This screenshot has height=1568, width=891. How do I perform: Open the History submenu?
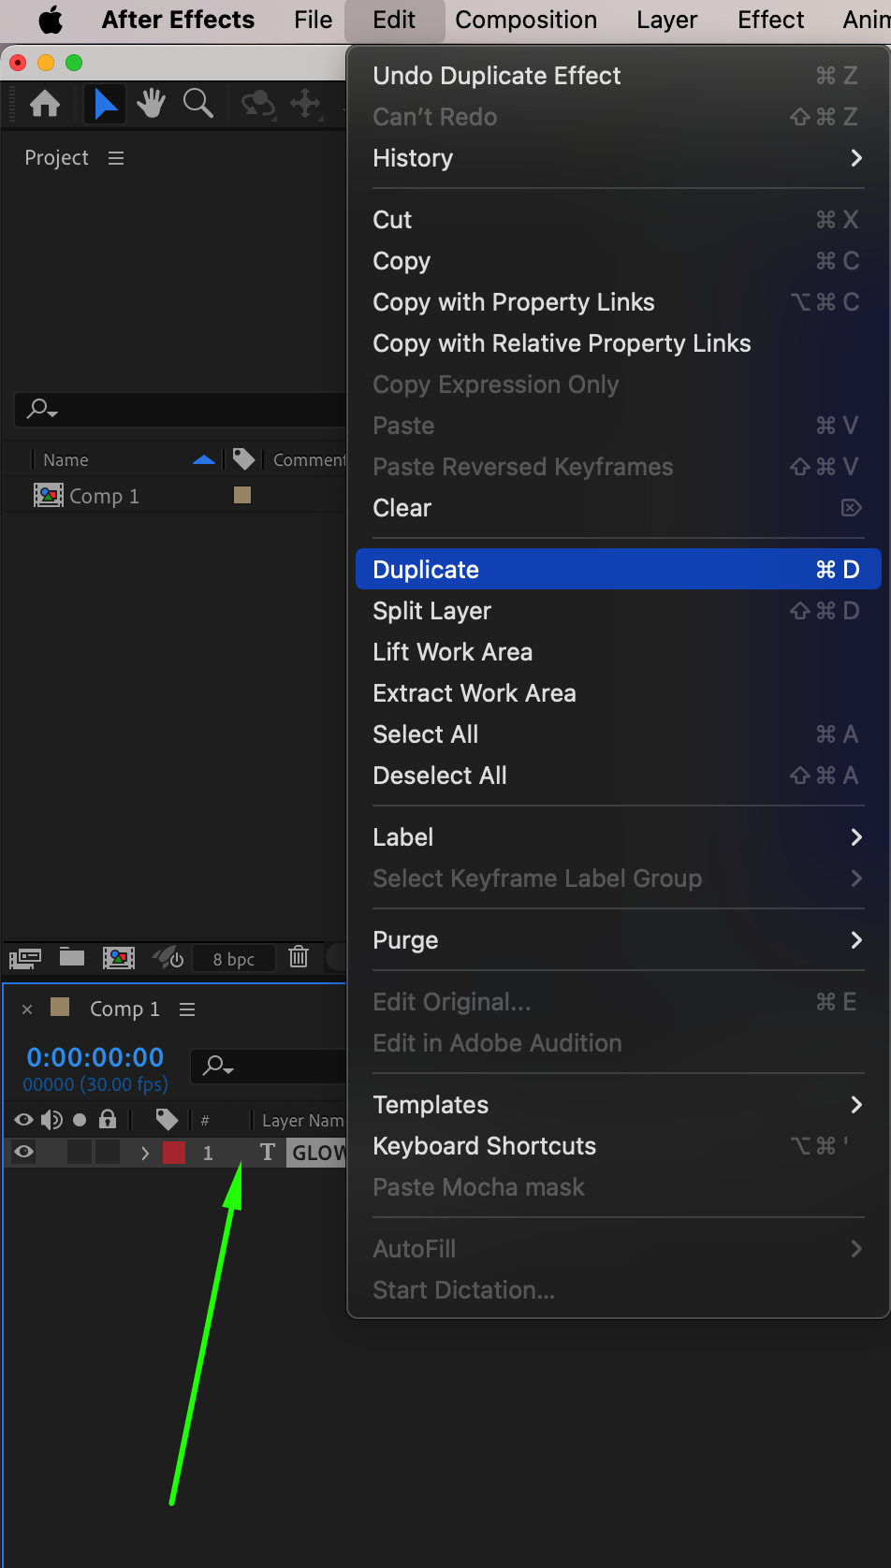618,158
